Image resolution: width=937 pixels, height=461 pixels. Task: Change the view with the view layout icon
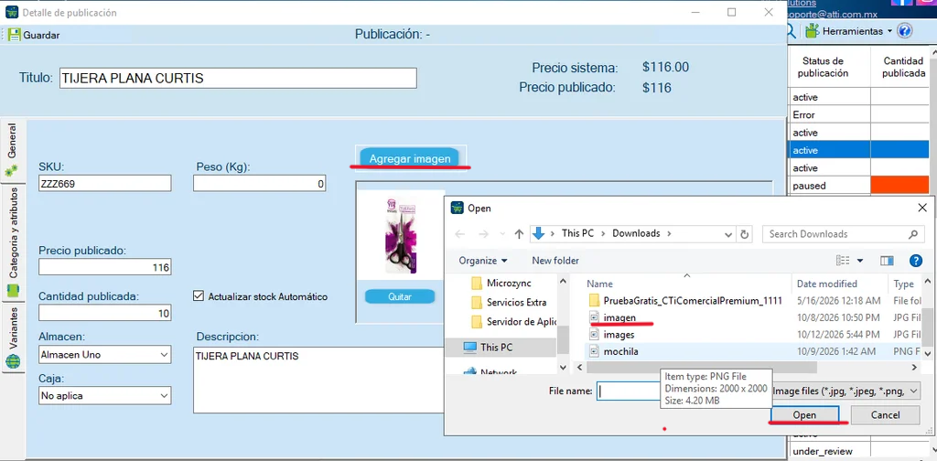(843, 261)
